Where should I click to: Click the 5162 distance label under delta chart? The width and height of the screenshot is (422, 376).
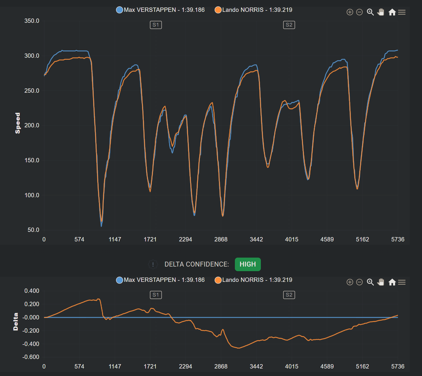point(362,366)
